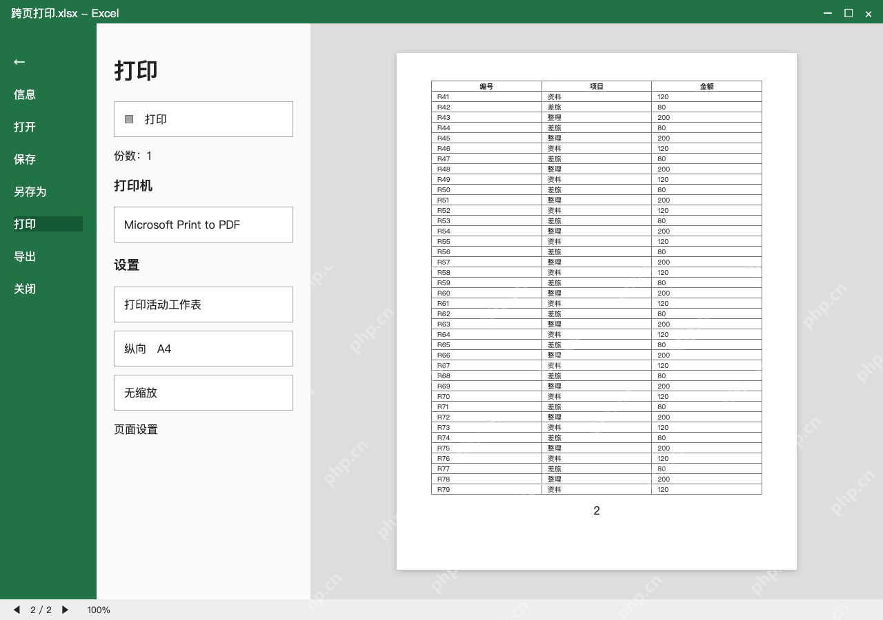Maximize the Excel window
This screenshot has width=883, height=620.
point(849,13)
